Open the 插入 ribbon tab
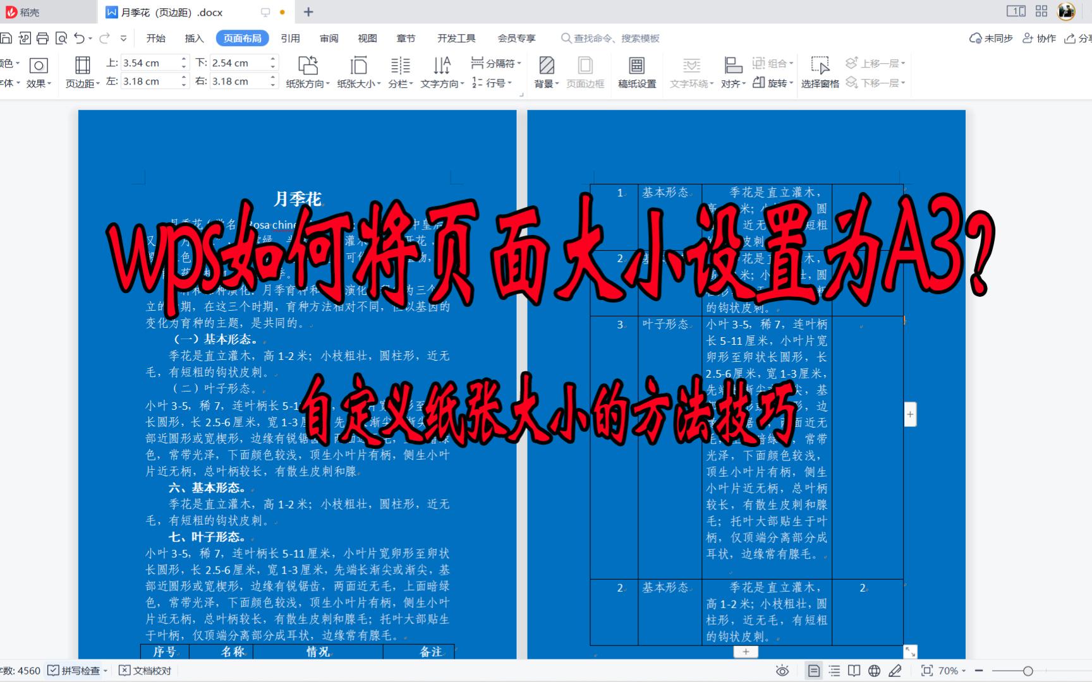1092x682 pixels. [x=193, y=38]
